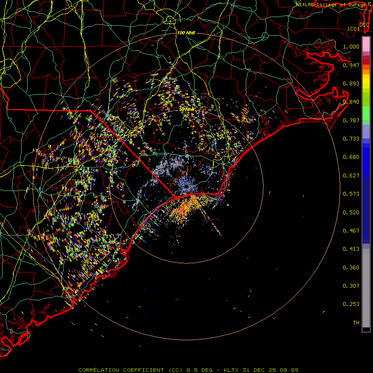The image size is (373, 373).
Task: Select the 0.947 scale value
Action: click(351, 65)
